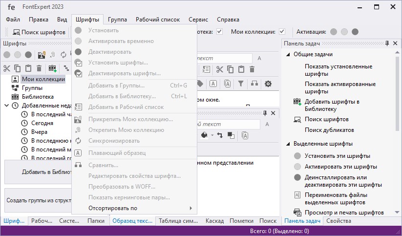Screen dimensions: 402x236
Task: Click the filter funnel icon
Action: pyautogui.click(x=241, y=84)
